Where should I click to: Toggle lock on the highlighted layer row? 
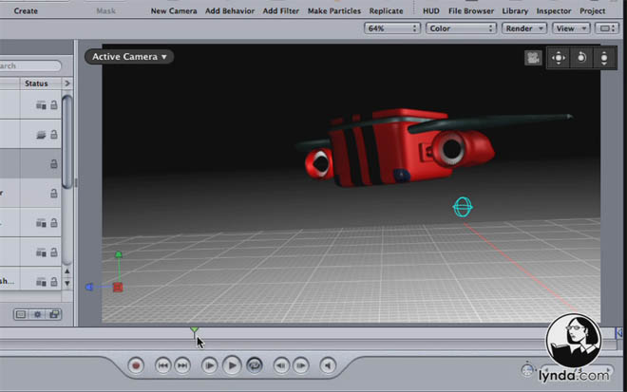pyautogui.click(x=53, y=164)
